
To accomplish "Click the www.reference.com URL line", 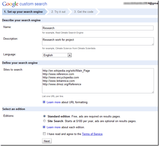I will (58, 74).
